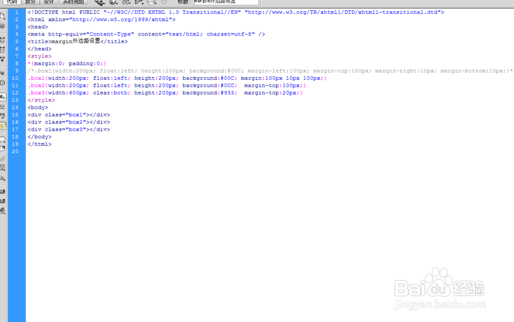Click the </style> closing tag
The image size is (514, 322).
pos(41,100)
